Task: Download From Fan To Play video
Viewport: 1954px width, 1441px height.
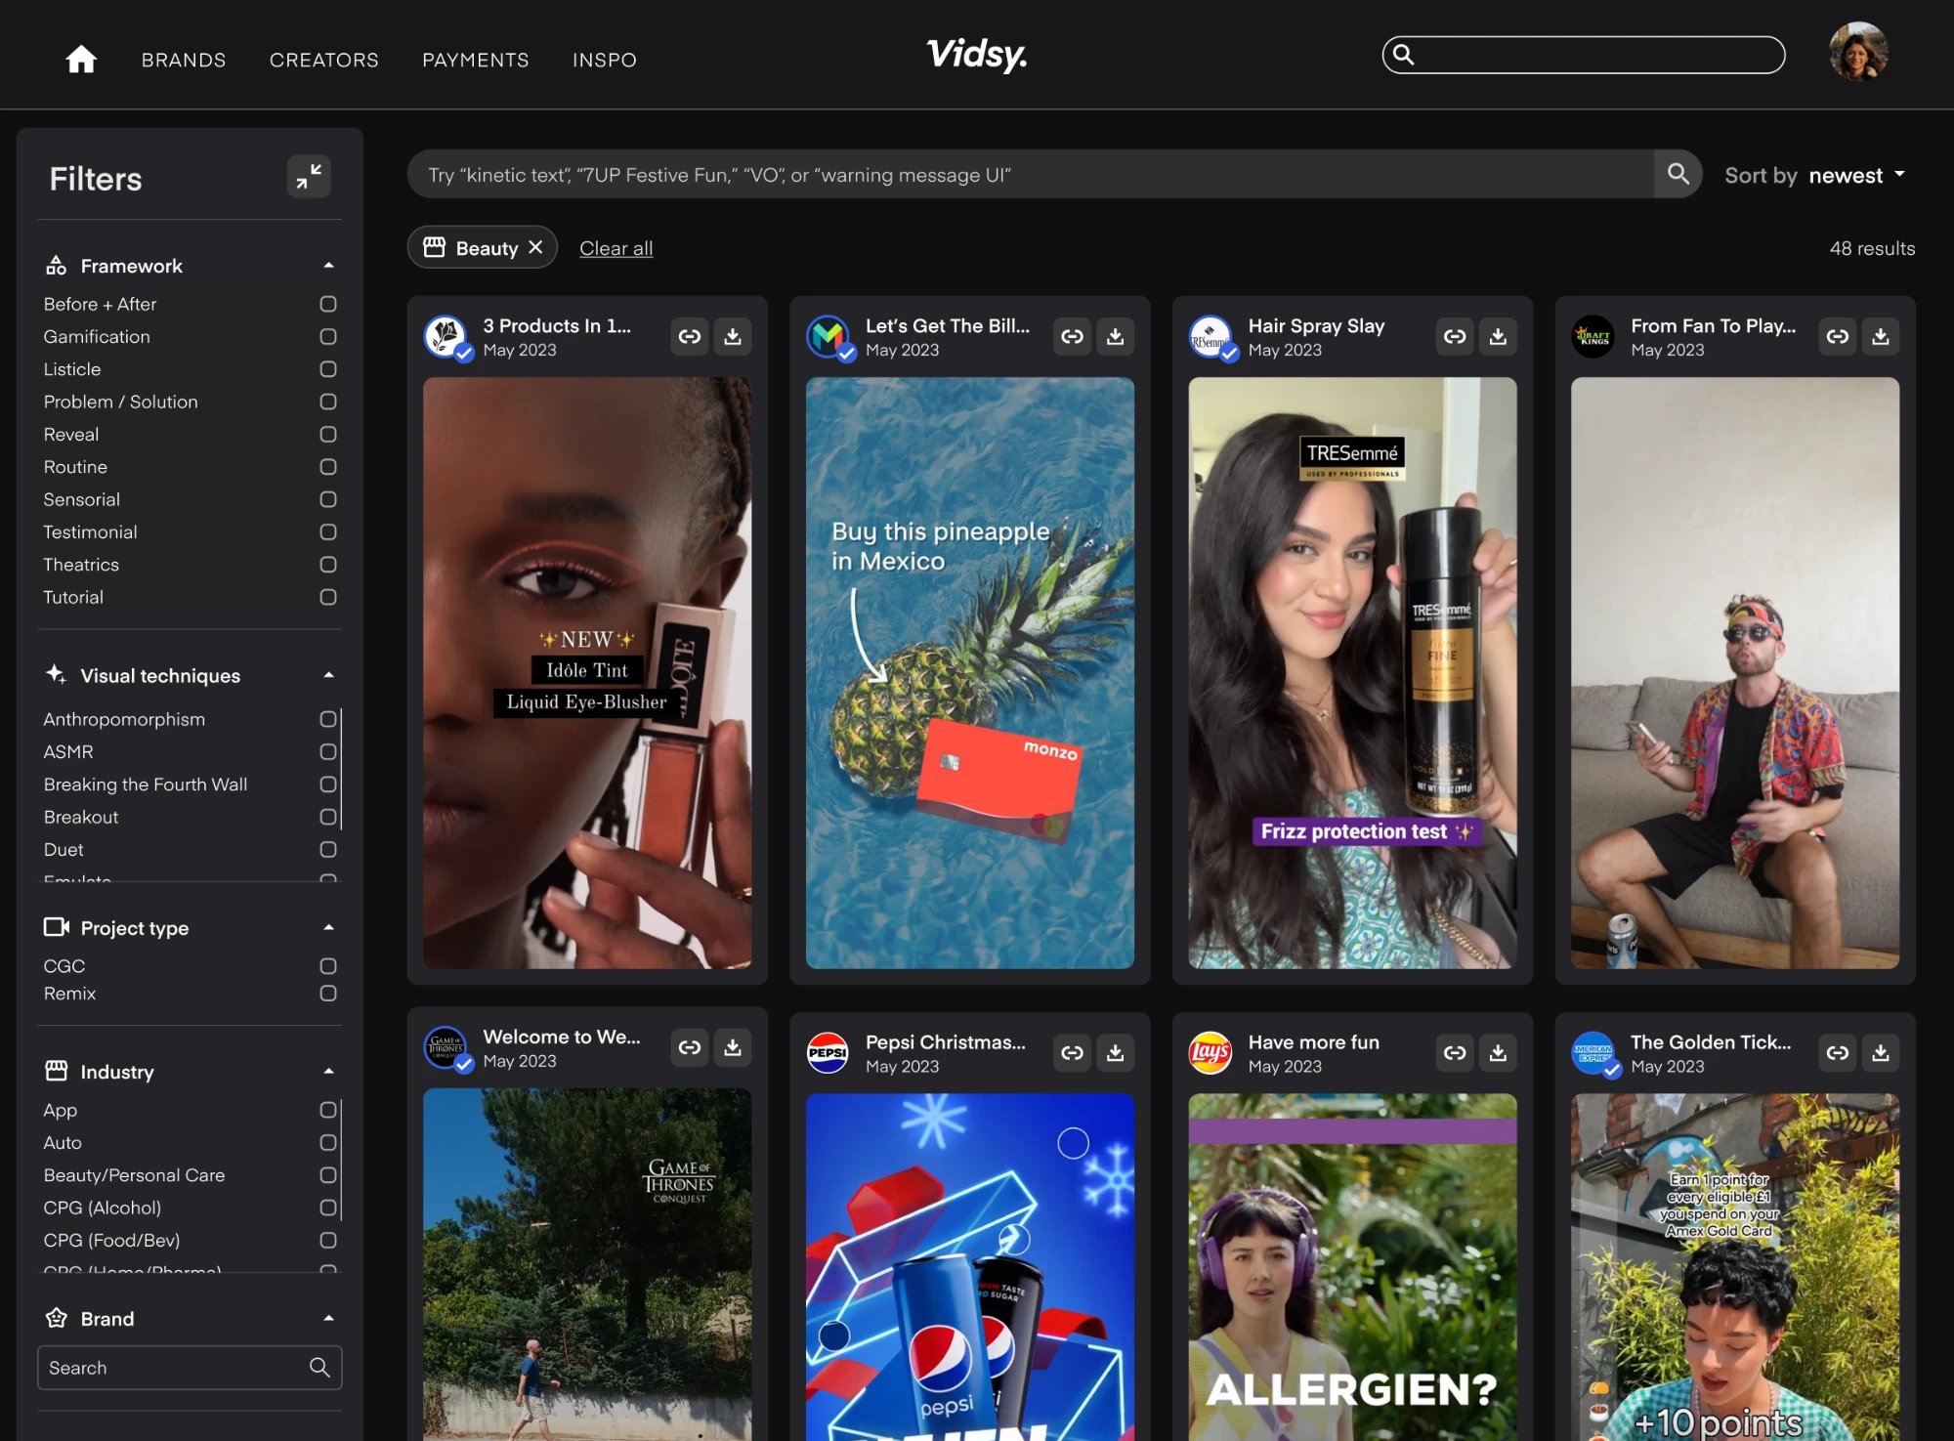Action: point(1881,337)
